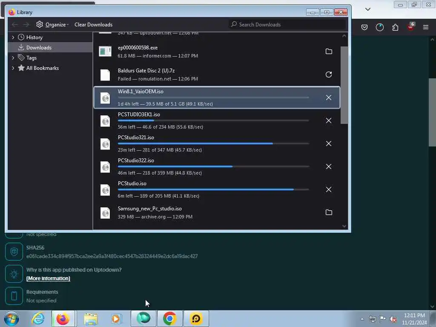Cancel the PCStudio322.iso download

tap(329, 166)
